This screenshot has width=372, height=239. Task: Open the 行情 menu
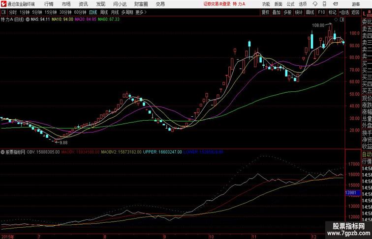[49, 4]
